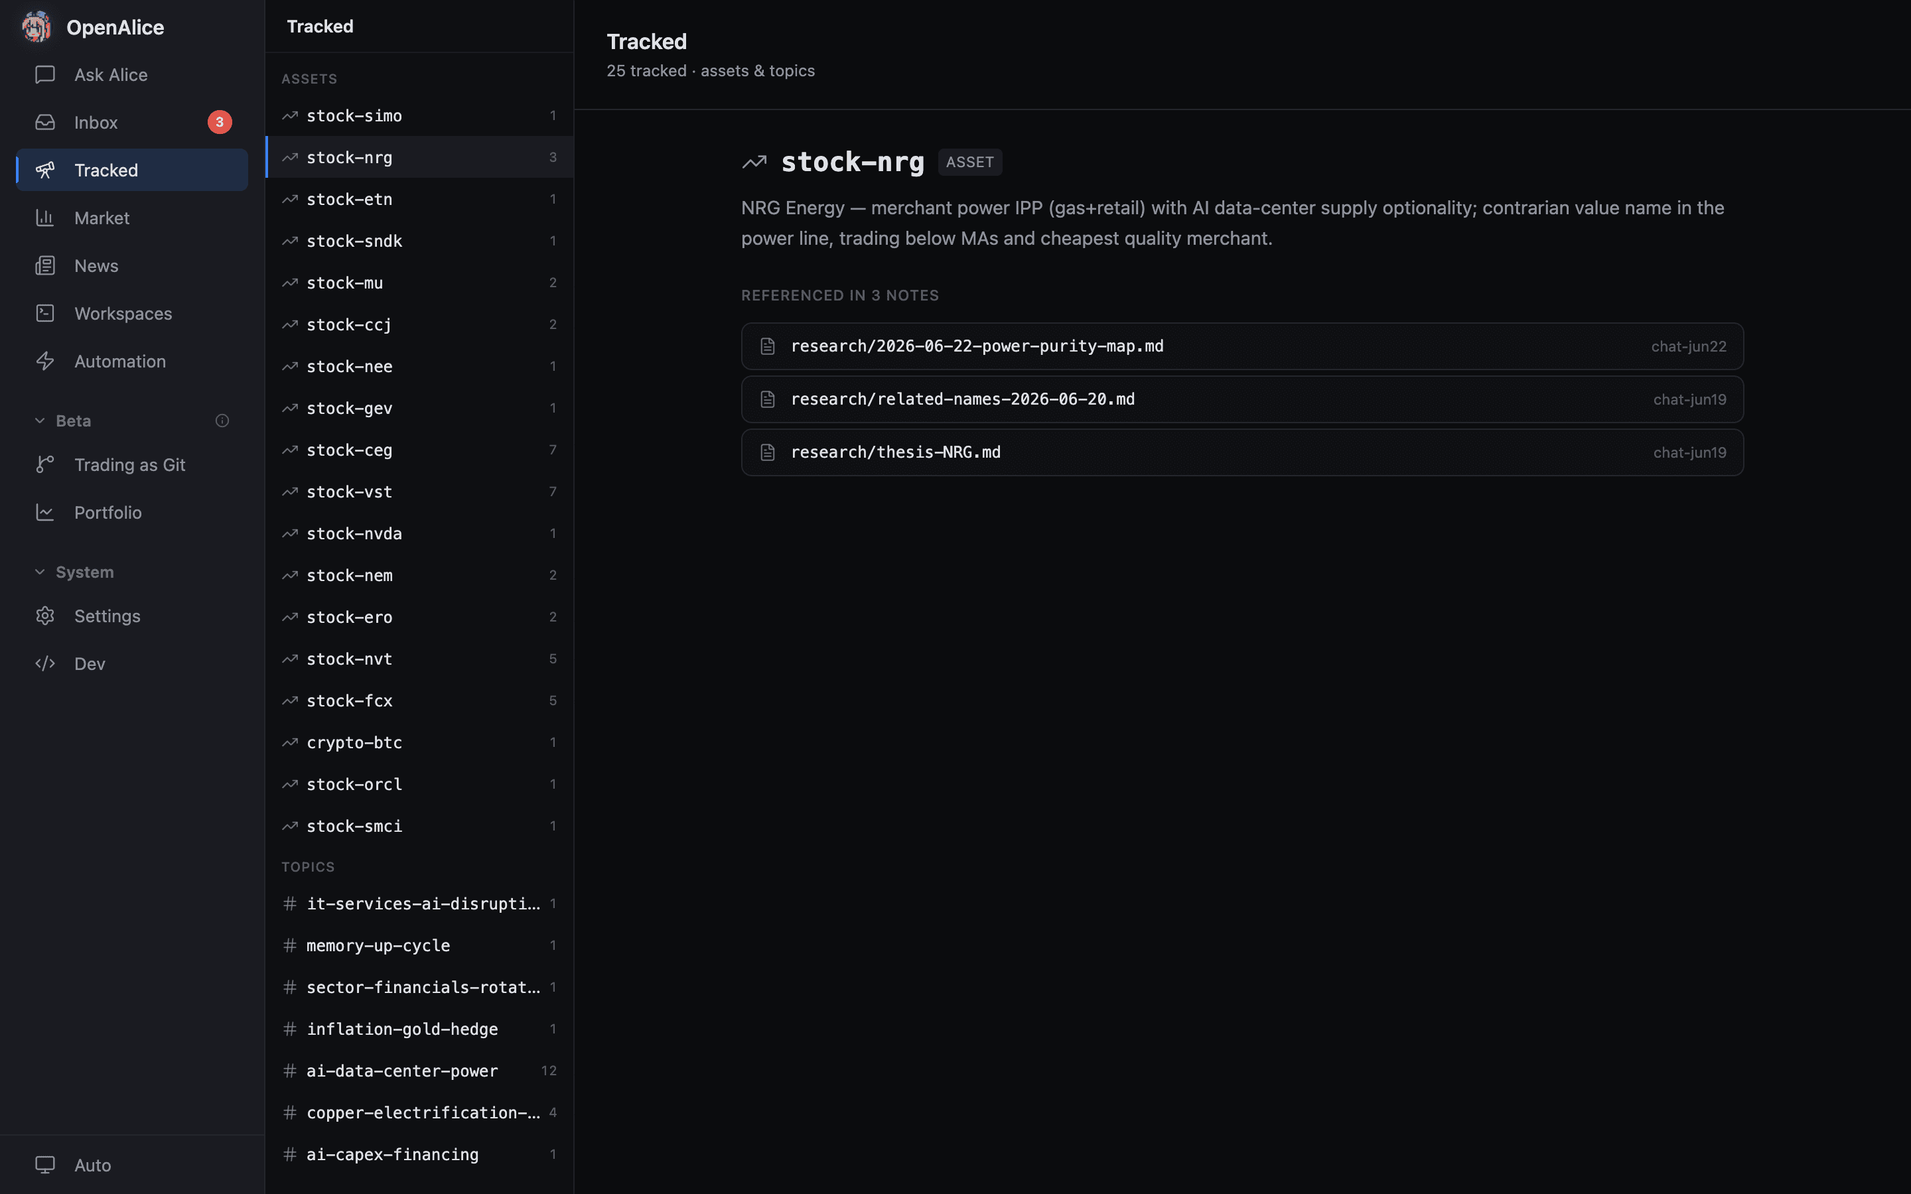Open Portfolio page
1911x1194 pixels.
coord(132,513)
